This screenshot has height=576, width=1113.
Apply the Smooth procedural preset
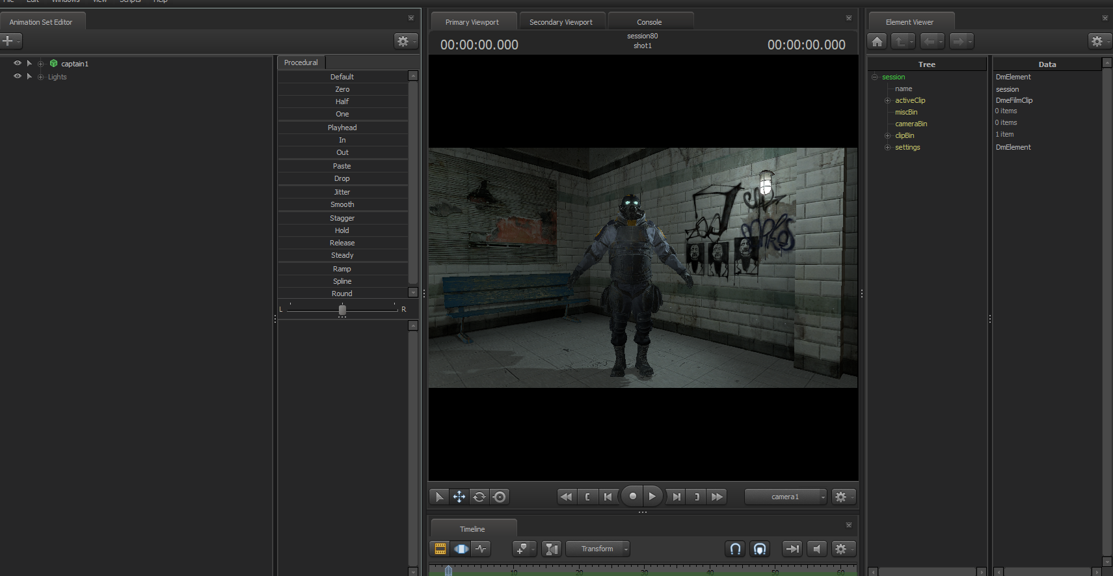pyautogui.click(x=342, y=204)
